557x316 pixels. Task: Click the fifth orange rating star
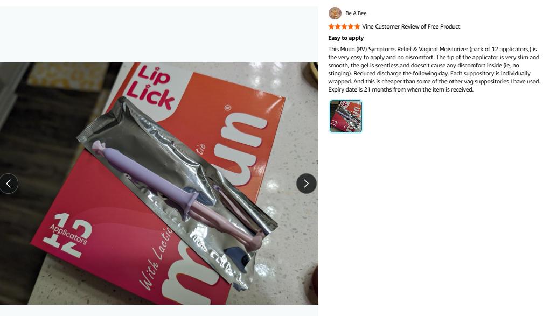coord(357,26)
